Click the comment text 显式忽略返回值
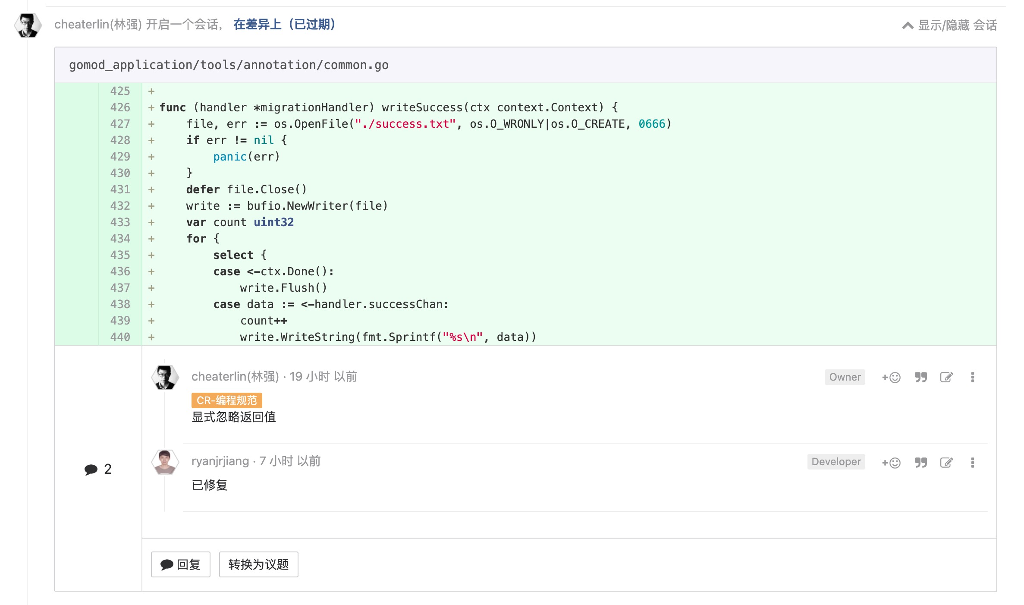 233,417
